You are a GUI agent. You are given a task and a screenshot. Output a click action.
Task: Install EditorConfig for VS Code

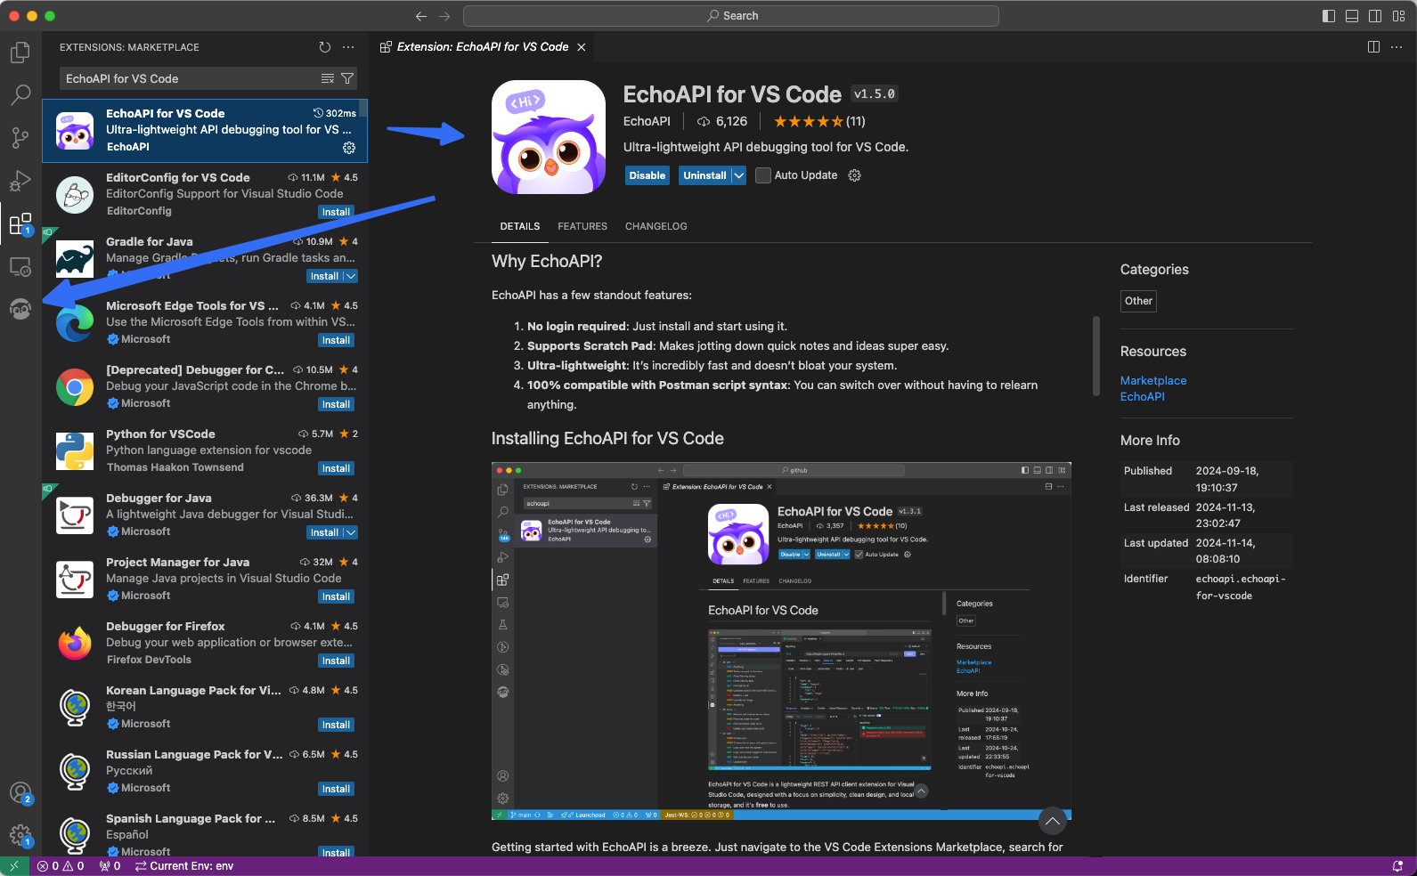tap(336, 212)
